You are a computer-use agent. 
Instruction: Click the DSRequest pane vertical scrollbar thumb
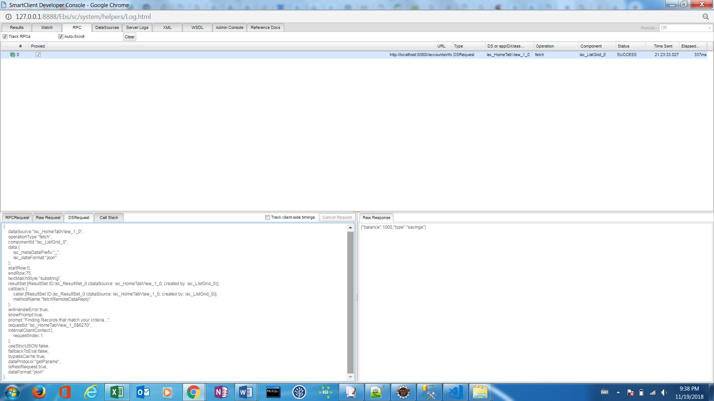(350, 303)
